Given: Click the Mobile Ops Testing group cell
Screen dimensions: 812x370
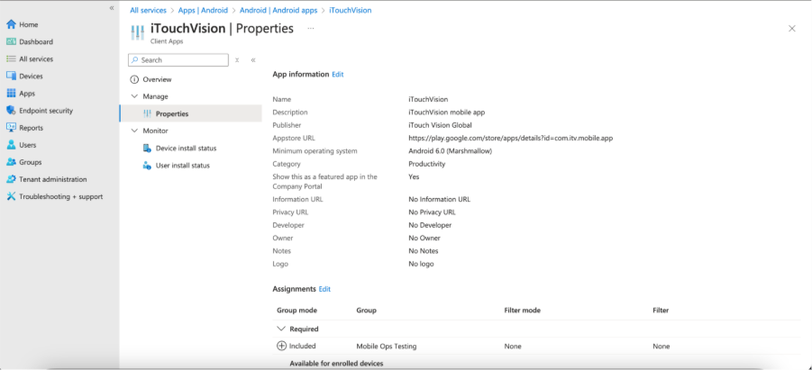Looking at the screenshot, I should (387, 347).
